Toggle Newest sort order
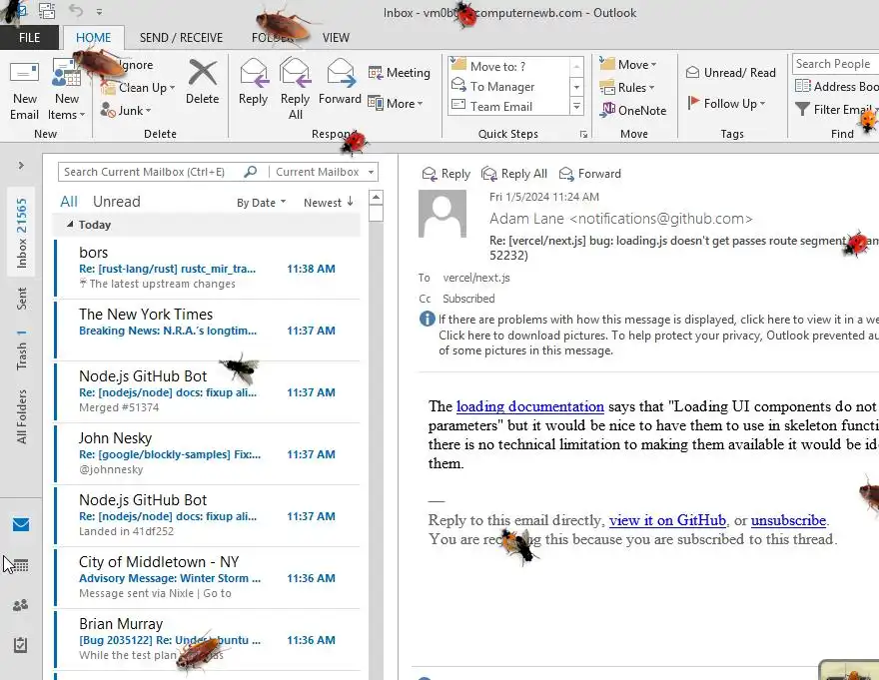879x680 pixels. [329, 203]
